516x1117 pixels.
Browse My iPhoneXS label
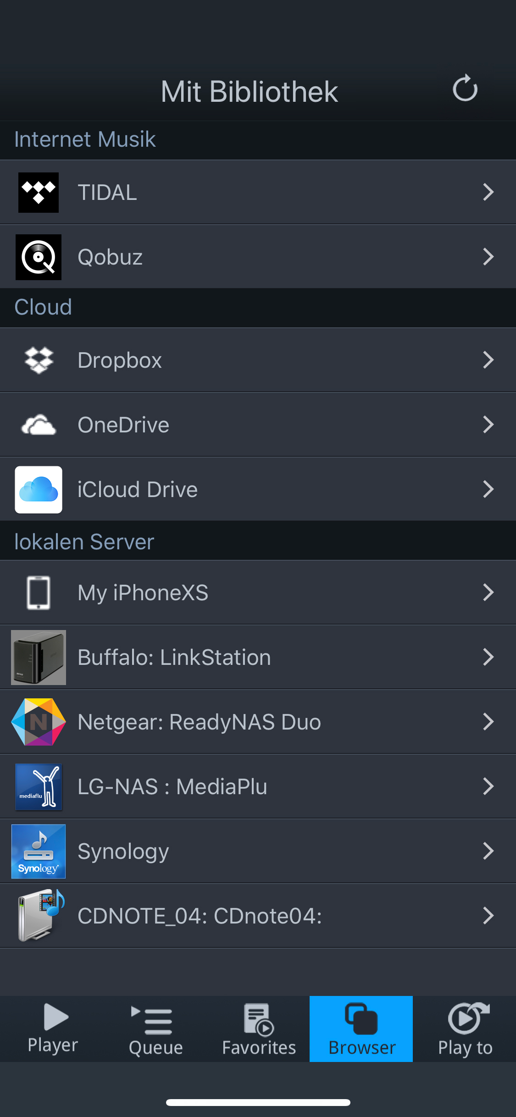(143, 593)
